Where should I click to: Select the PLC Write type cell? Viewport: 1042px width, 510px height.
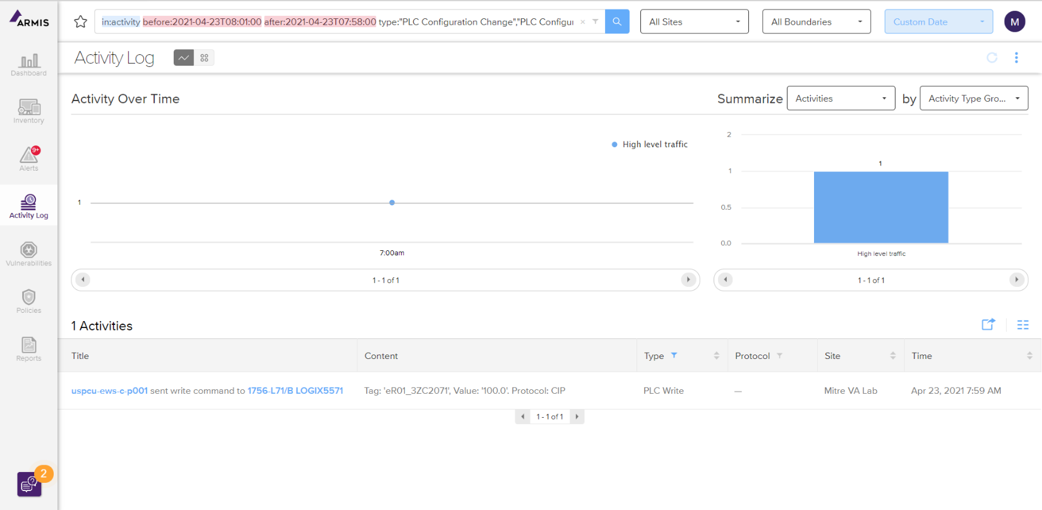click(664, 391)
